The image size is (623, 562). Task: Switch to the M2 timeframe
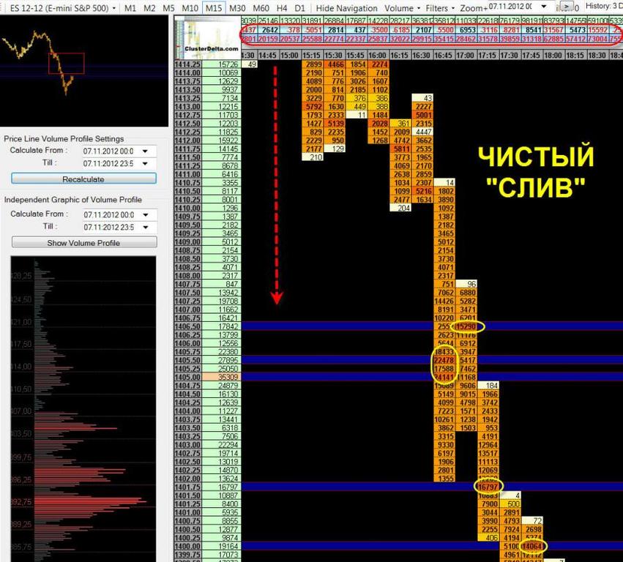(149, 8)
